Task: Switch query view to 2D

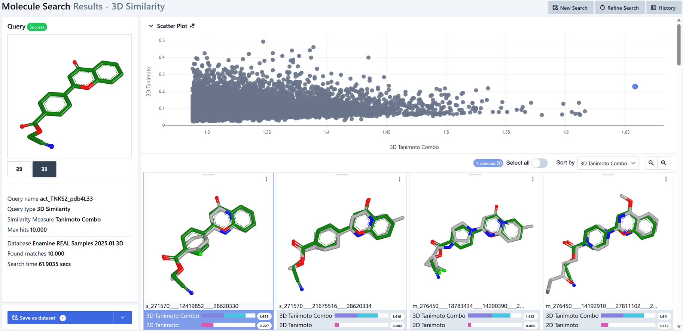Action: [x=19, y=169]
